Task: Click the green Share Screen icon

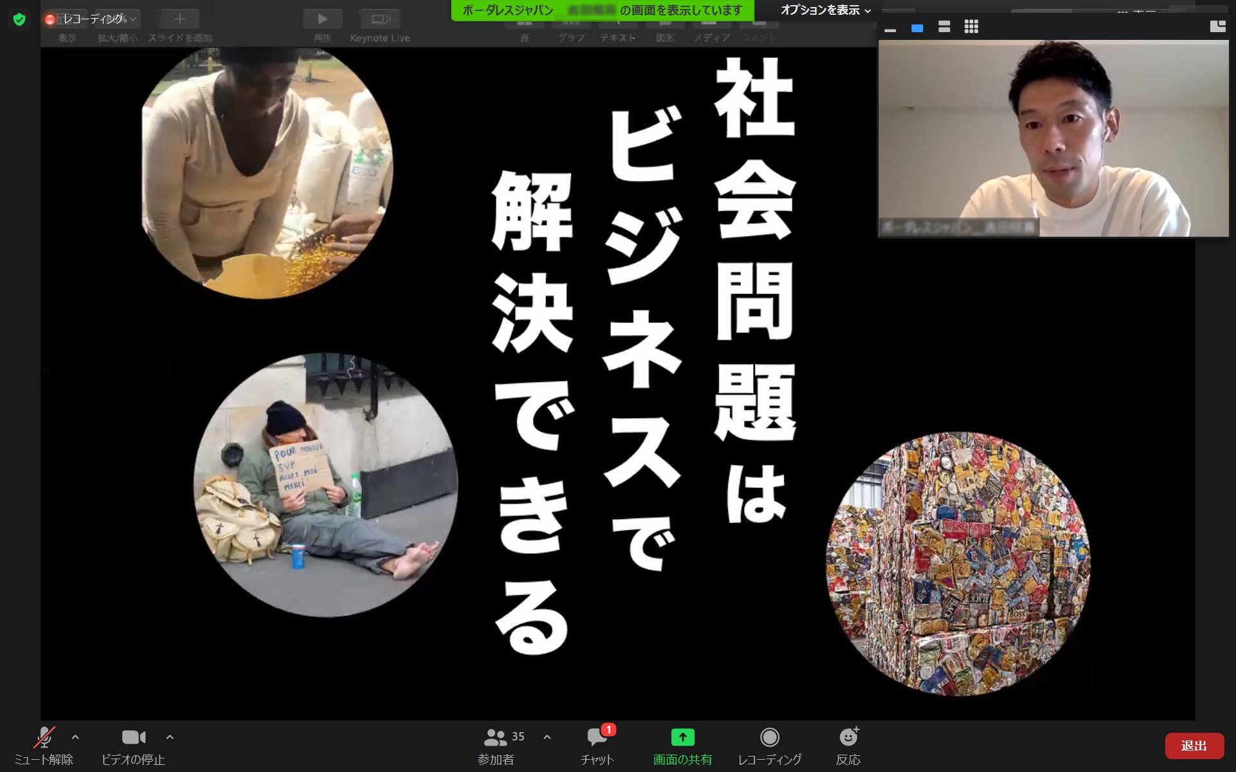Action: [682, 737]
